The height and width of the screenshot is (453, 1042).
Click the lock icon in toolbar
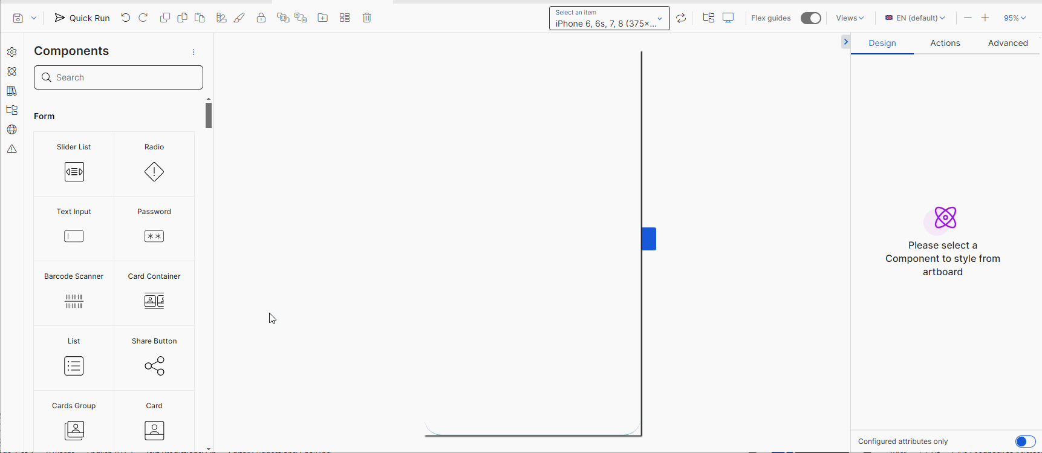coord(261,18)
